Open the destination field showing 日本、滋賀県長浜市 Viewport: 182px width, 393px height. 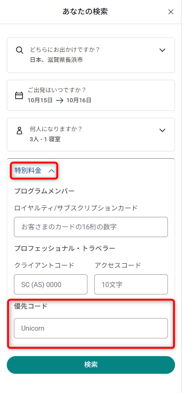91,55
